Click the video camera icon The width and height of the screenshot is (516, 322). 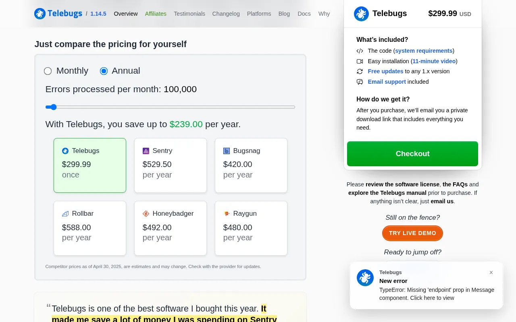[x=360, y=61]
